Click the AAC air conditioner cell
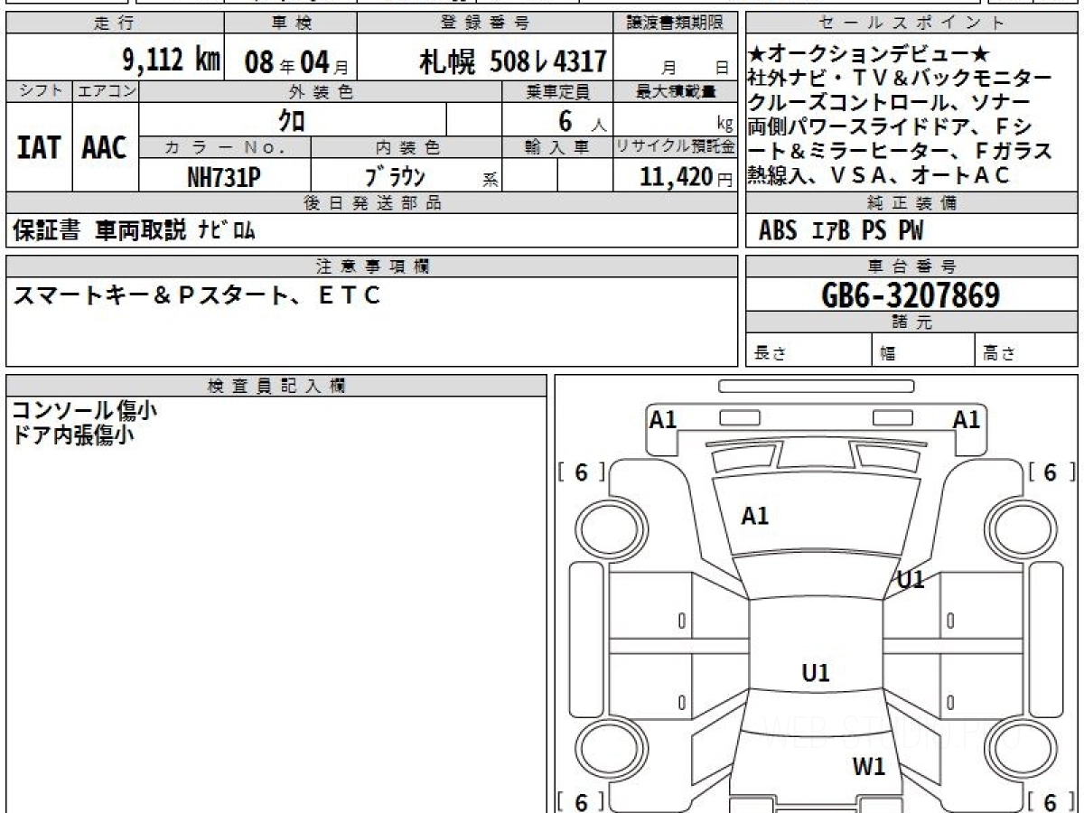1084x813 pixels. pyautogui.click(x=105, y=147)
